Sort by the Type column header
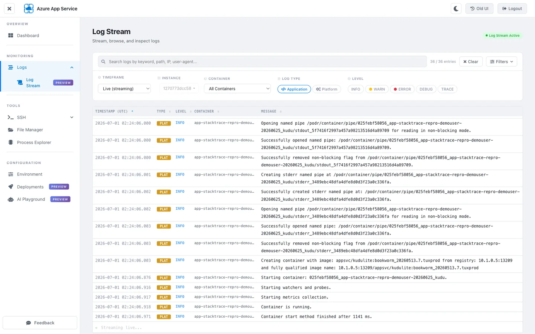 click(x=163, y=111)
